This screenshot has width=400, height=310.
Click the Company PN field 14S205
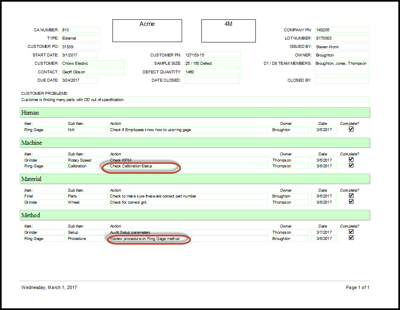coord(342,30)
